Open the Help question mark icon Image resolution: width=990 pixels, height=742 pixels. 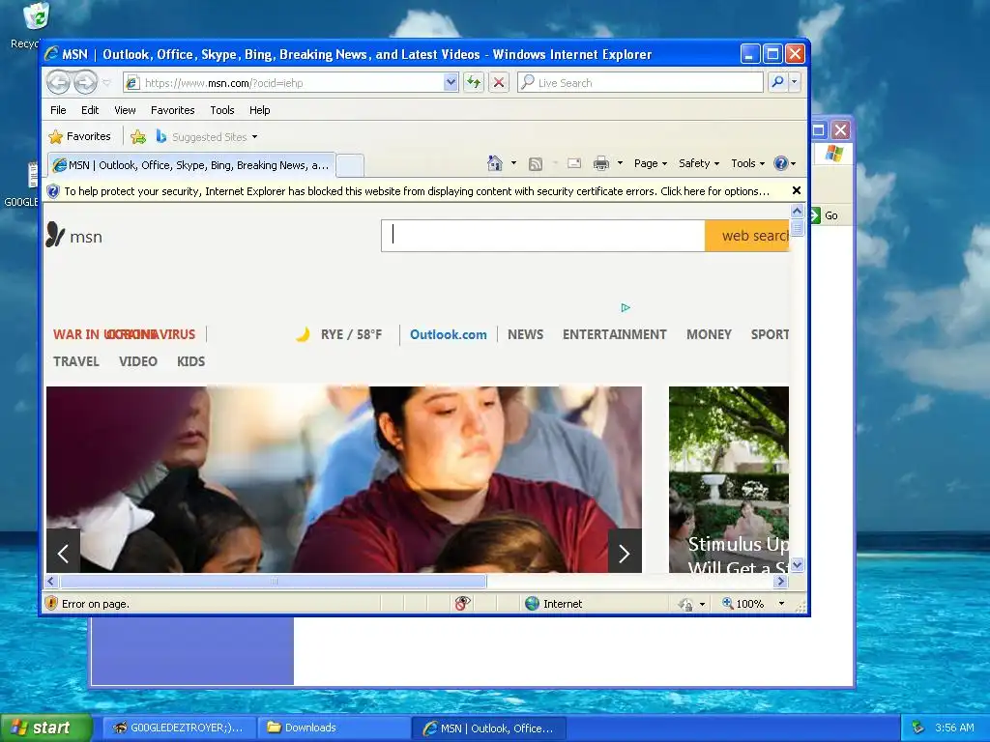point(781,163)
